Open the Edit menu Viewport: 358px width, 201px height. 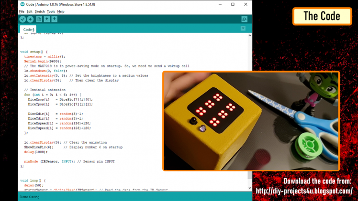click(30, 11)
